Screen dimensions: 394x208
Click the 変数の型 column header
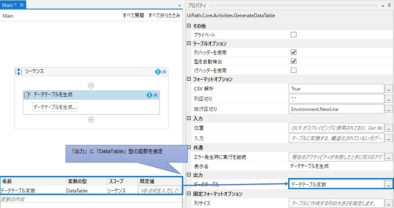click(x=87, y=181)
